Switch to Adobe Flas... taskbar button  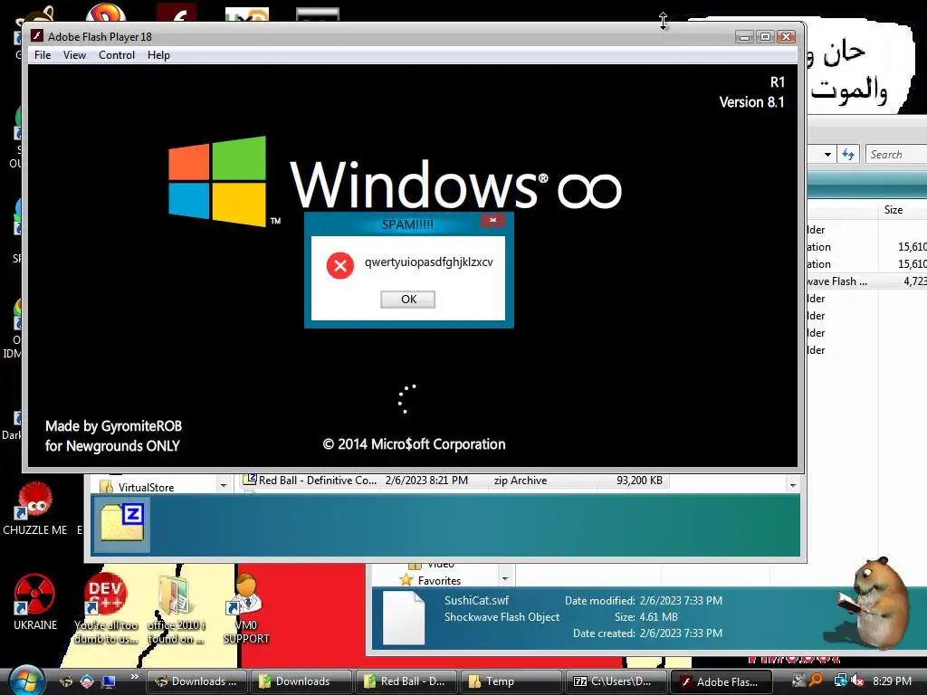721,681
